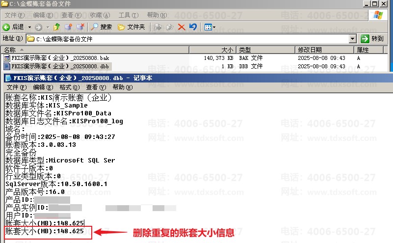Image resolution: width=393 pixels, height=243 pixels.
Task: Open the Views dropdown button
Action: tap(210, 27)
